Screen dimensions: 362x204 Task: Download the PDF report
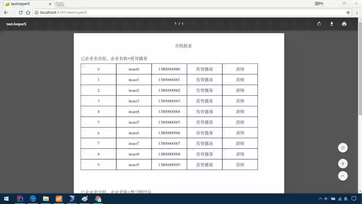[332, 24]
